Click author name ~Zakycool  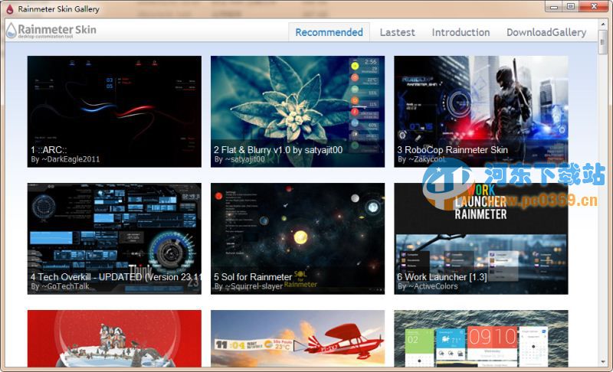pos(427,159)
